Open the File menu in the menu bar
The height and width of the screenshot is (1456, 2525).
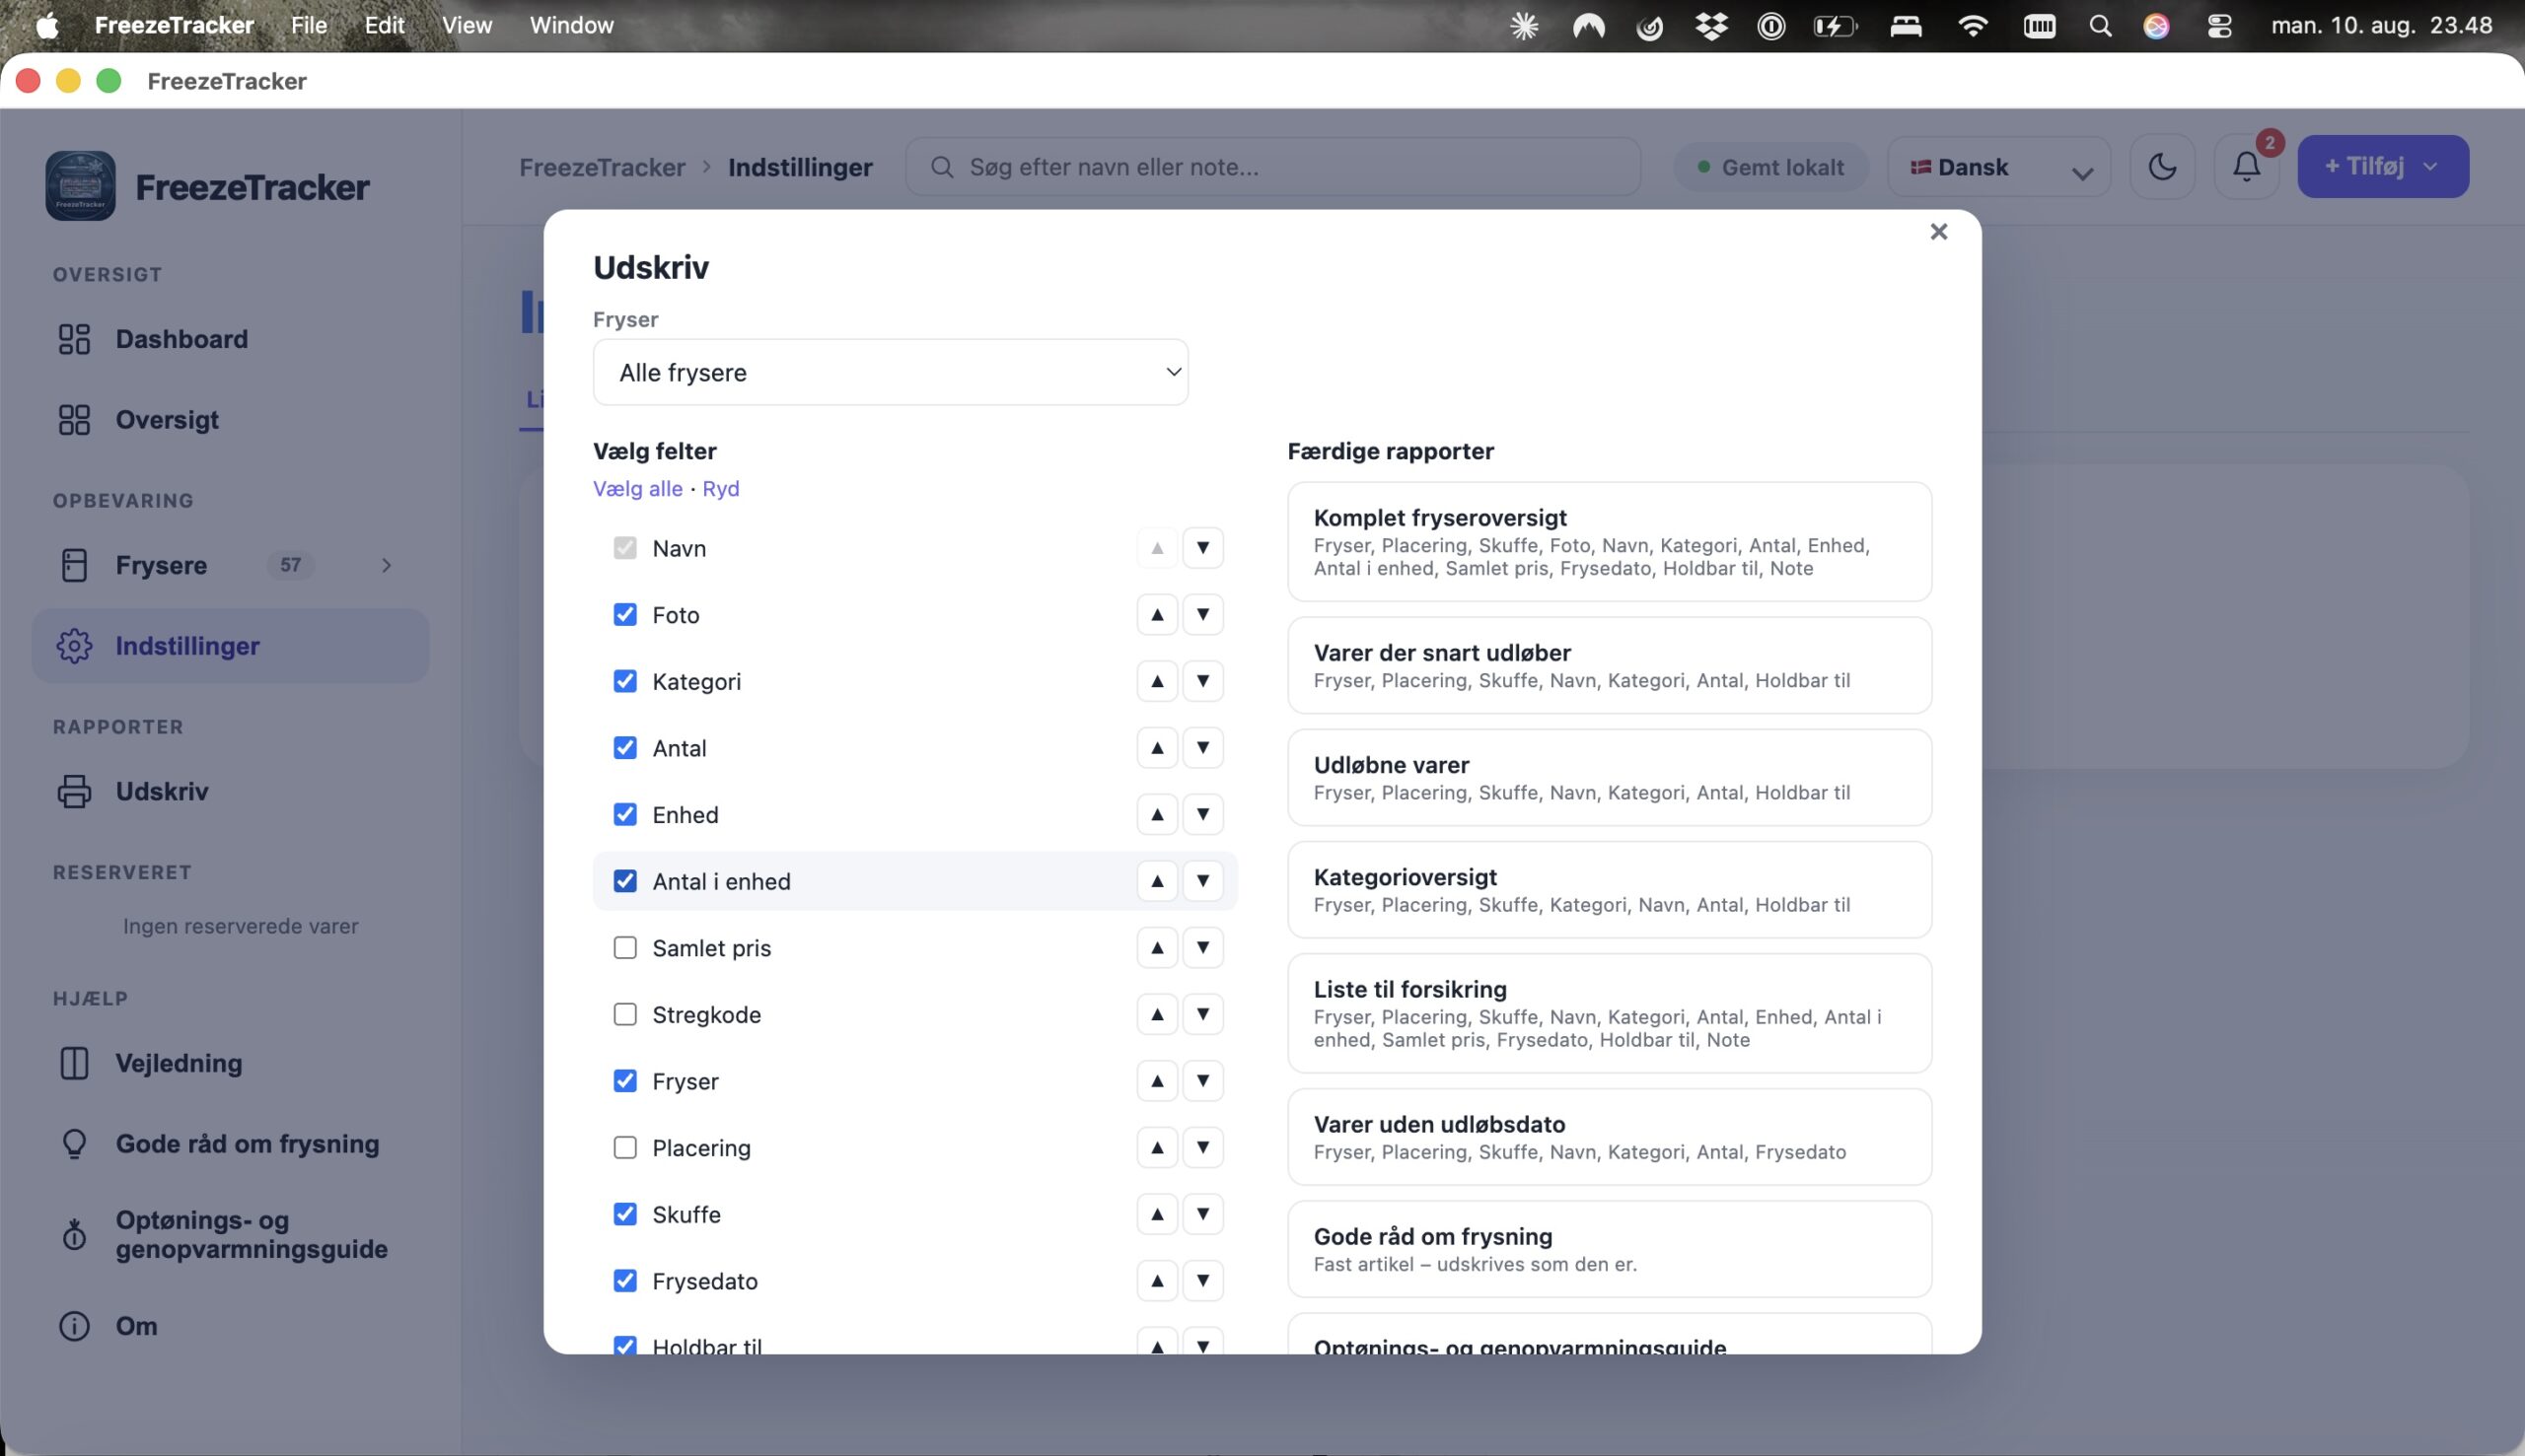point(309,25)
